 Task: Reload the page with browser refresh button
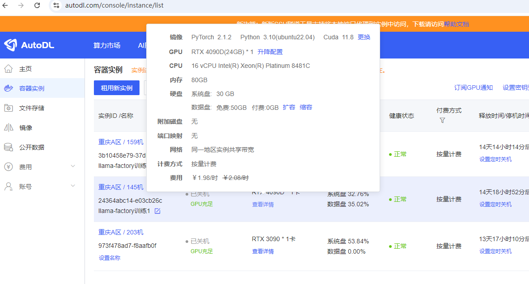pos(37,5)
